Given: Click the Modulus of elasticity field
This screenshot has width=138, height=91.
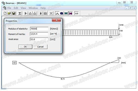Looking at the screenshot, I should click(x=39, y=29).
